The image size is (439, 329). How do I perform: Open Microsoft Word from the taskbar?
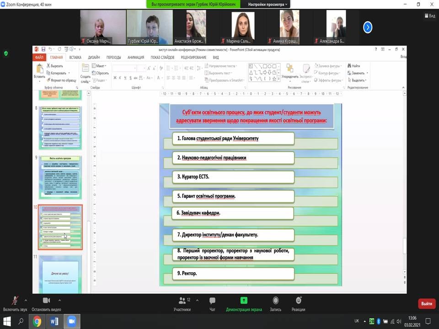pyautogui.click(x=54, y=321)
